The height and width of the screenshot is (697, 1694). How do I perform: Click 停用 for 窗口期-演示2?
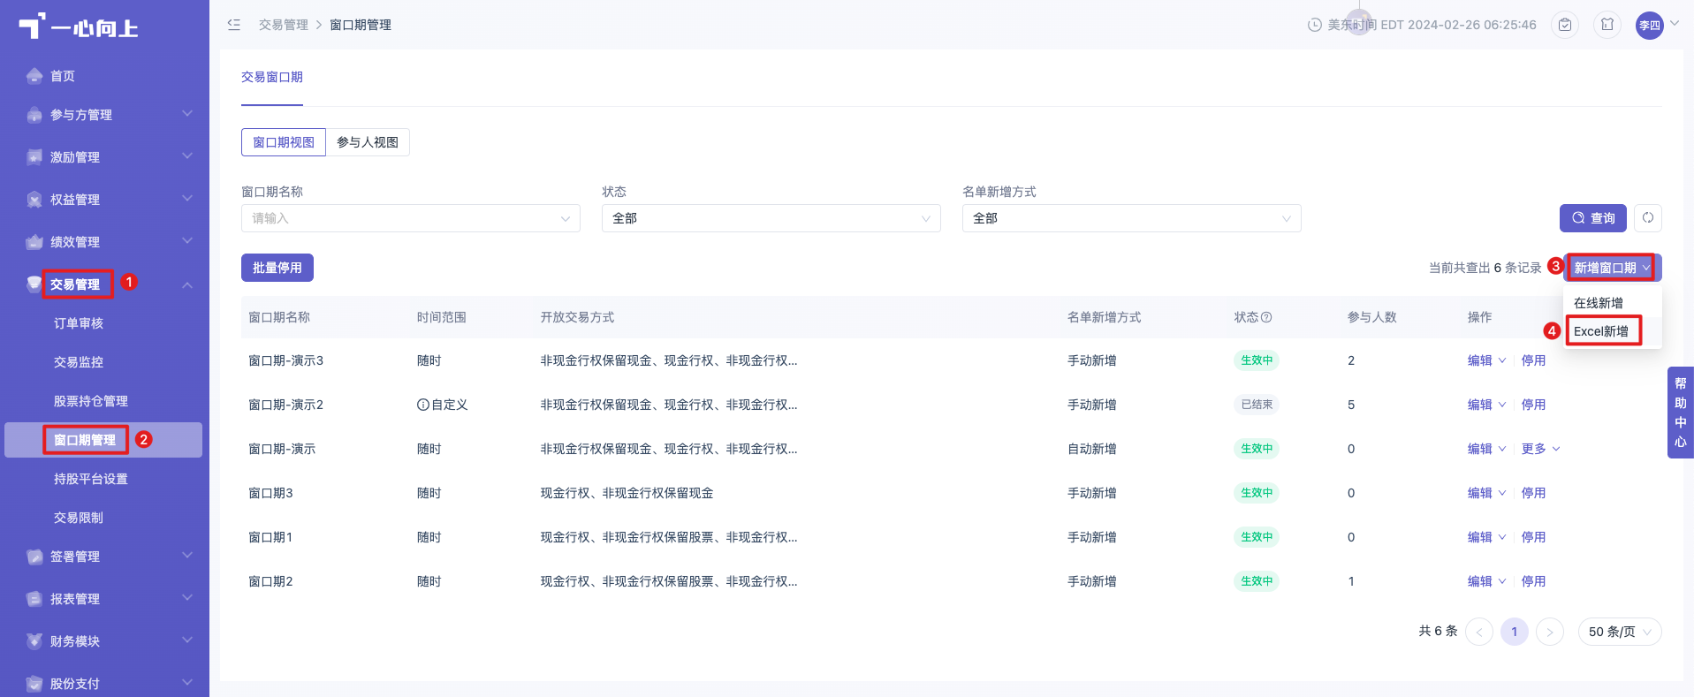tap(1533, 405)
